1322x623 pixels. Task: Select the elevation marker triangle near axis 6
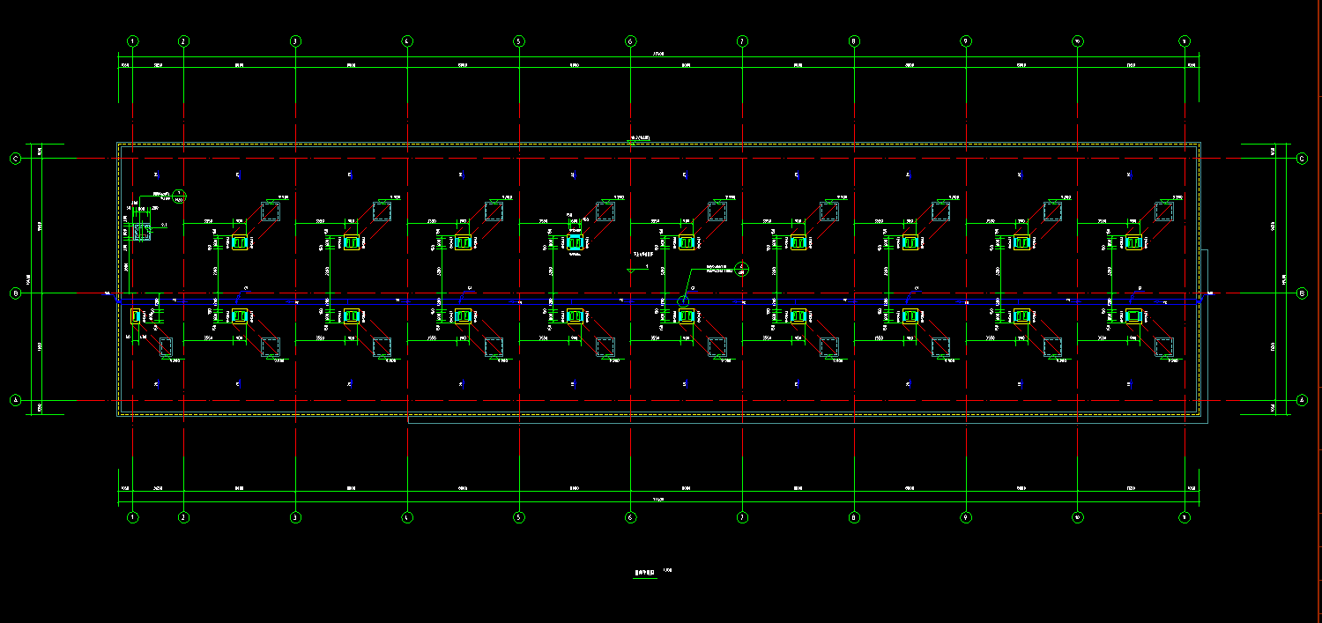[x=631, y=271]
